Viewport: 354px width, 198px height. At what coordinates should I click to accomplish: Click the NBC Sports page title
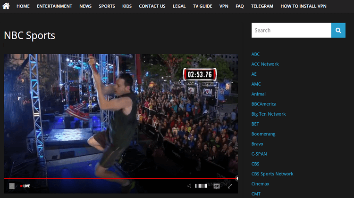pos(30,35)
